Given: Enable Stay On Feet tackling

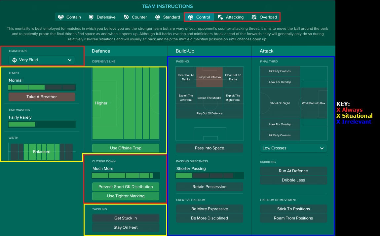Looking at the screenshot, I should point(126,227).
